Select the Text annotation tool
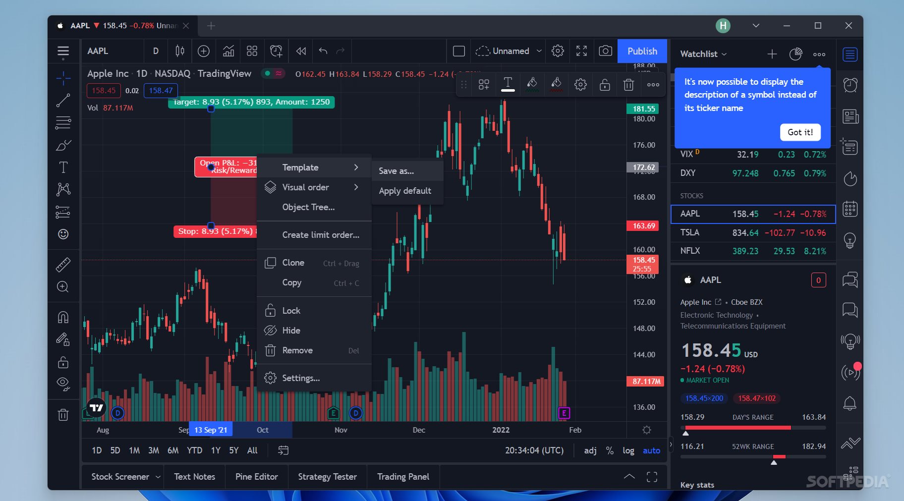 [x=63, y=167]
